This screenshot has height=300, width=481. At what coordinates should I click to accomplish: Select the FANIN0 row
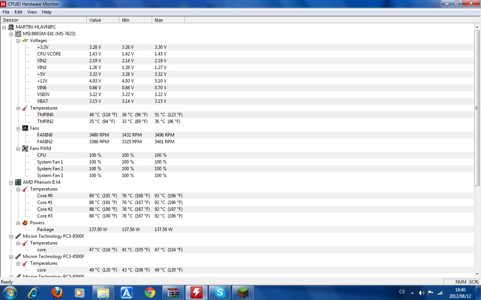237,135
